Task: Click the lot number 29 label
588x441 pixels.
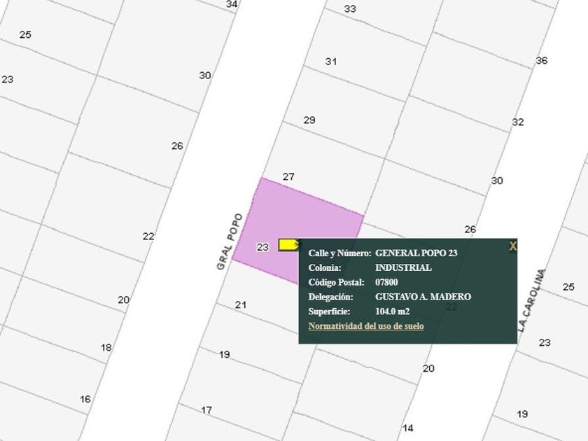Action: pyautogui.click(x=309, y=120)
